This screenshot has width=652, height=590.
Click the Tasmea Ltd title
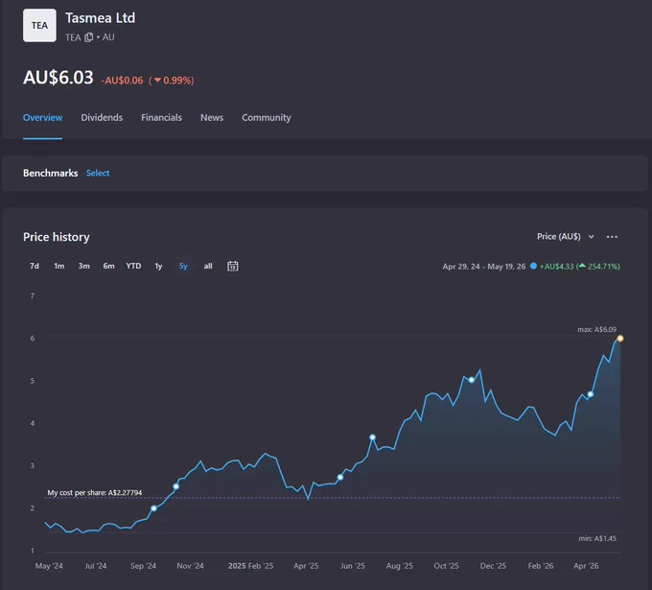click(x=101, y=18)
